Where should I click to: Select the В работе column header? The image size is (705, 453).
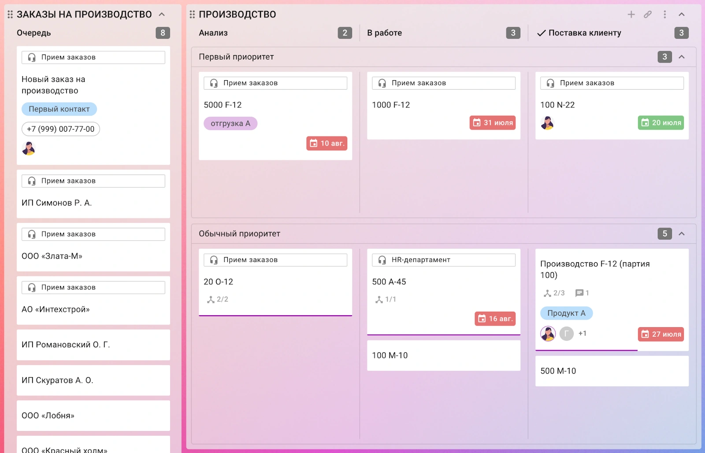tap(384, 33)
